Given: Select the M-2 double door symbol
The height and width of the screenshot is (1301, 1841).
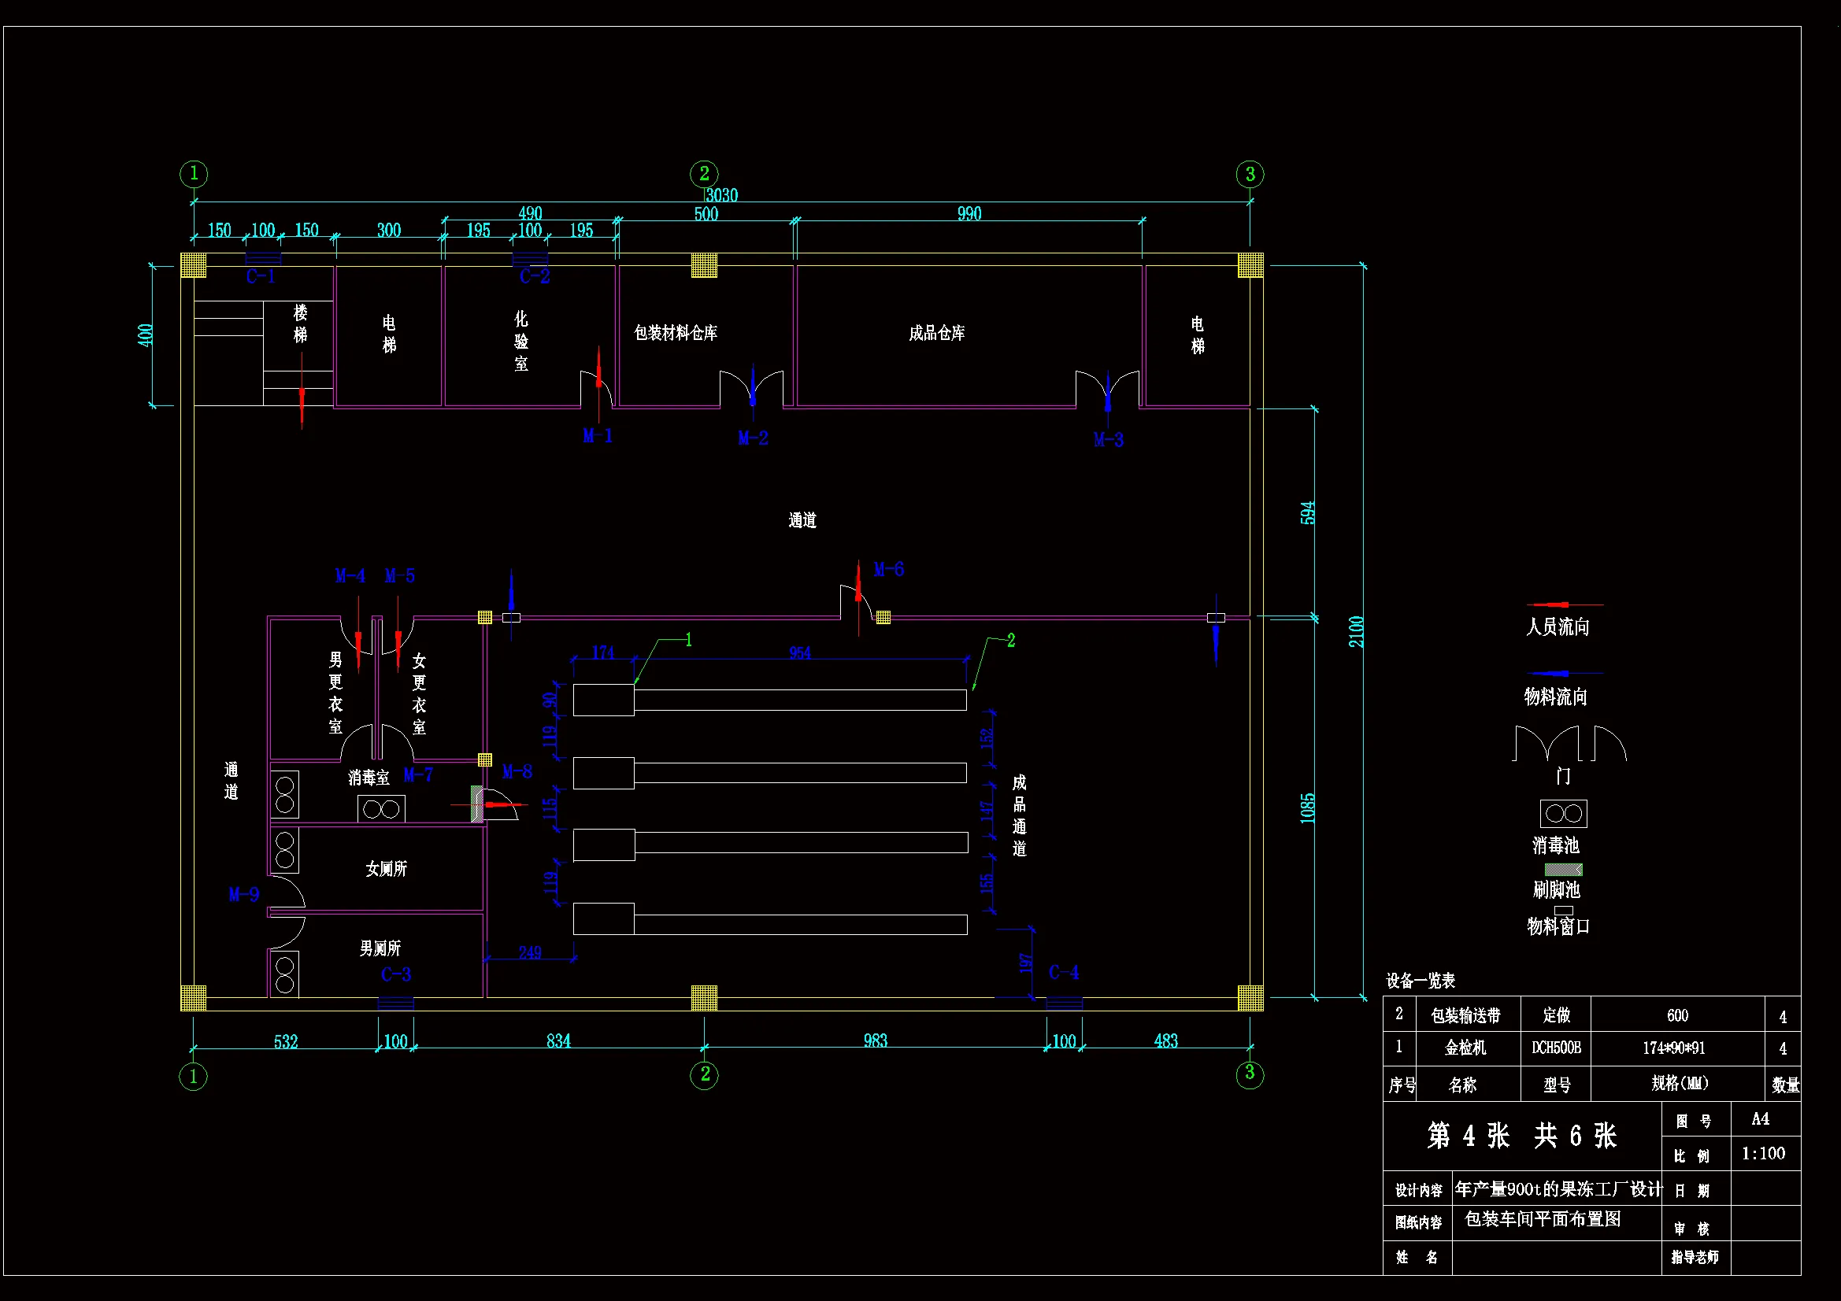Looking at the screenshot, I should [x=751, y=386].
